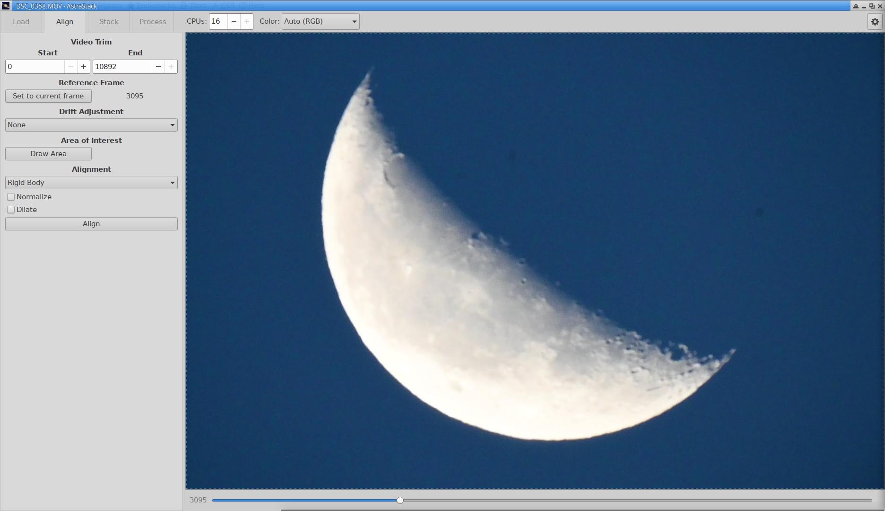Viewport: 885px width, 511px height.
Task: Increment Video Trim End value
Action: 171,67
